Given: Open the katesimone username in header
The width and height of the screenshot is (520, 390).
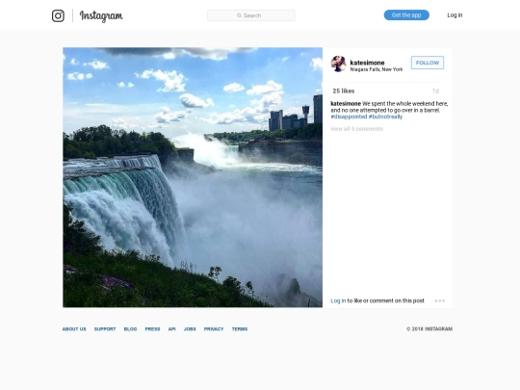Looking at the screenshot, I should pyautogui.click(x=367, y=63).
